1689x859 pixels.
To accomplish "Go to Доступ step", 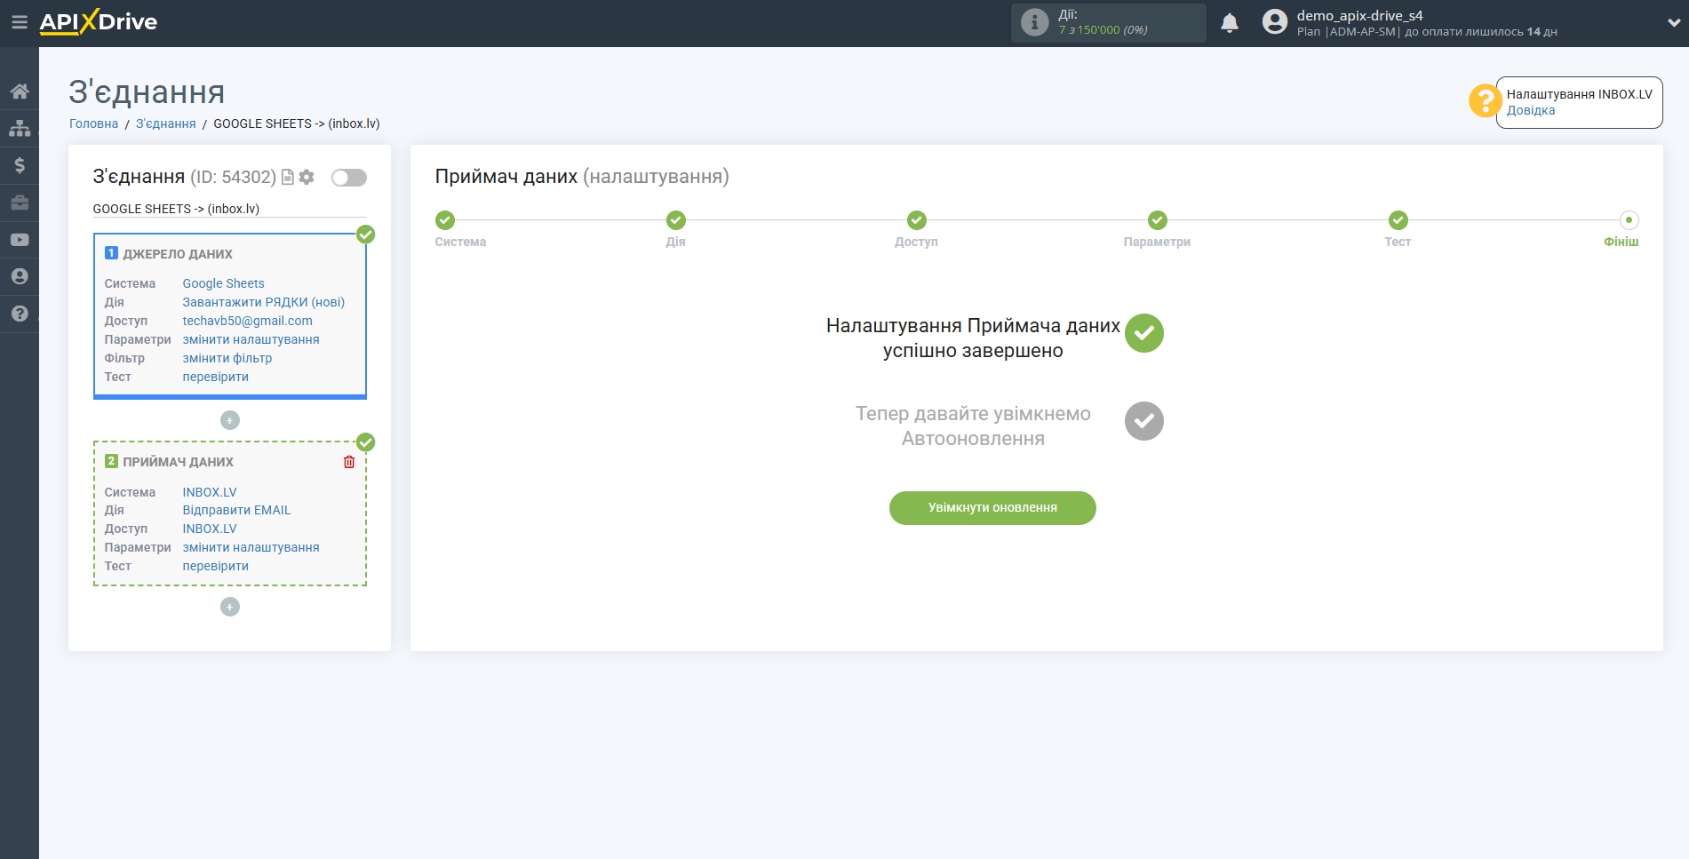I will 917,220.
